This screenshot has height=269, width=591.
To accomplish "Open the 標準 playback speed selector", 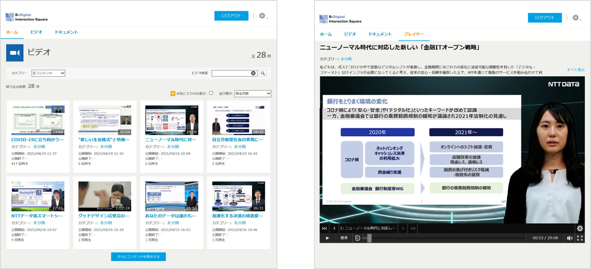I will (344, 238).
